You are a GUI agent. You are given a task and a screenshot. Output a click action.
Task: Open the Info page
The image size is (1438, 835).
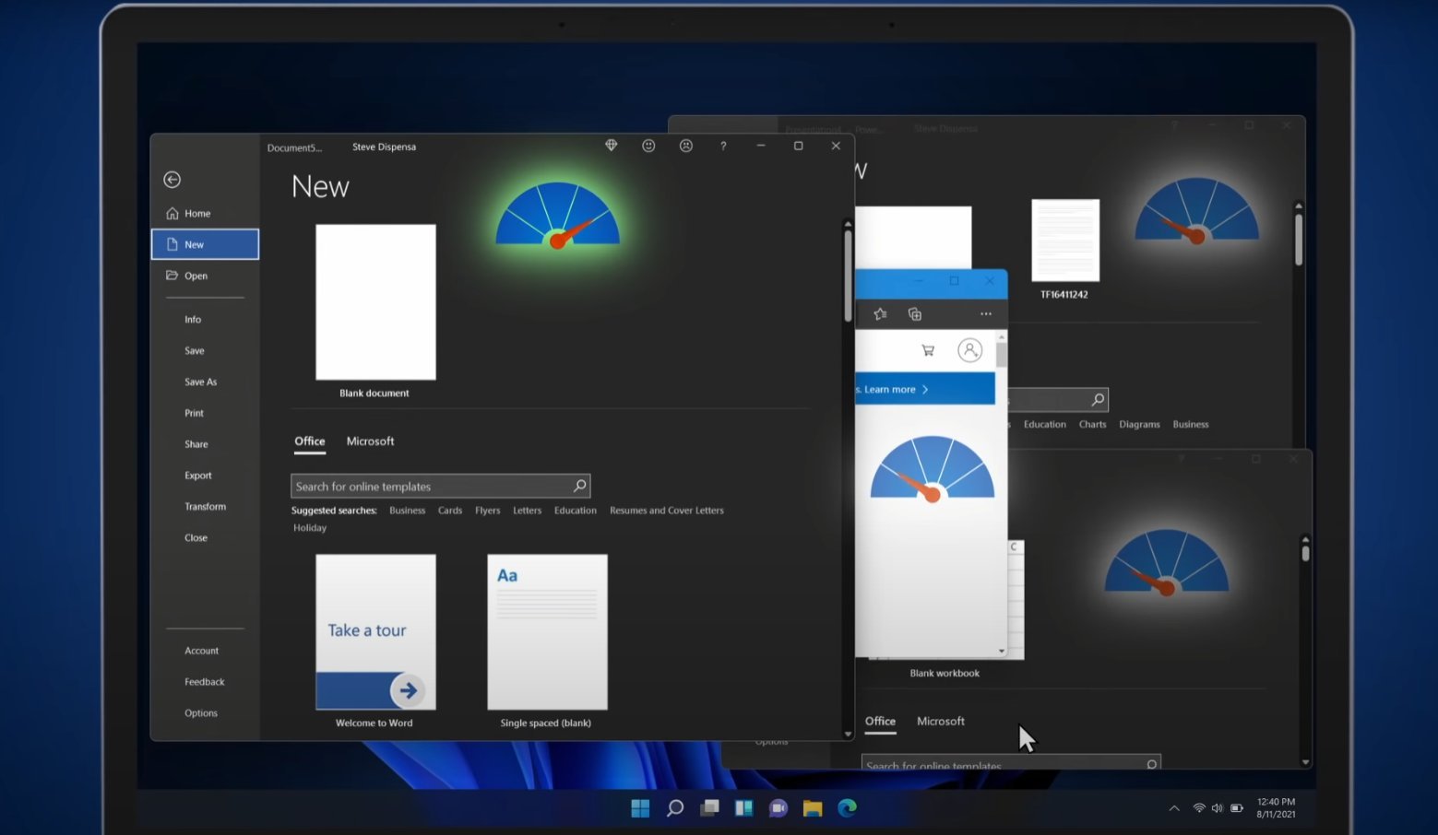click(x=193, y=320)
